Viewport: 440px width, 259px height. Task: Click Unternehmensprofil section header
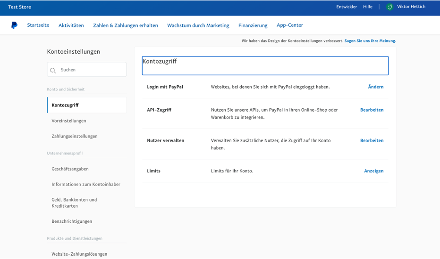65,154
